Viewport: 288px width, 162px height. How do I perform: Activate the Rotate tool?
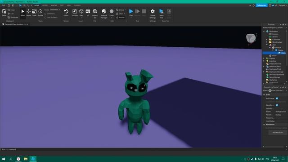point(40,13)
